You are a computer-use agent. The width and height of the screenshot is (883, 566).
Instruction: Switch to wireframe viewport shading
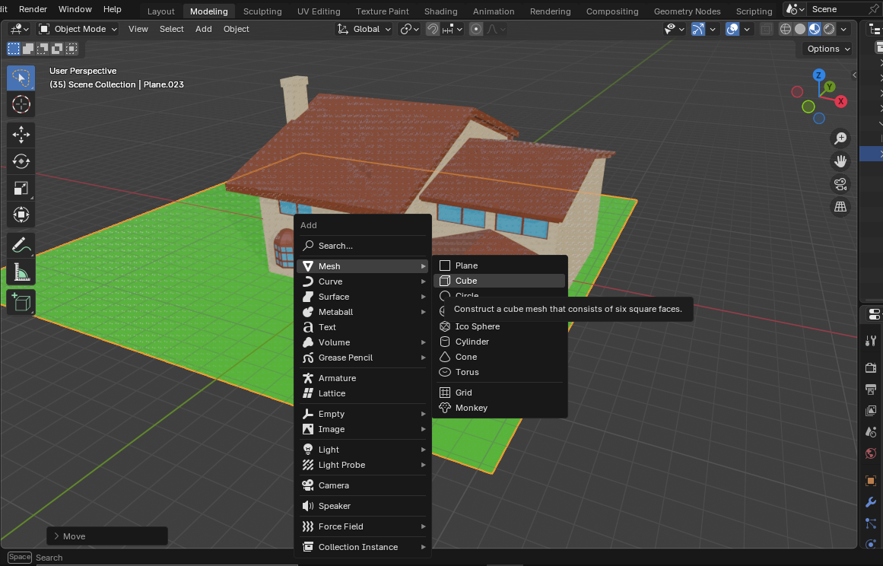tap(785, 29)
